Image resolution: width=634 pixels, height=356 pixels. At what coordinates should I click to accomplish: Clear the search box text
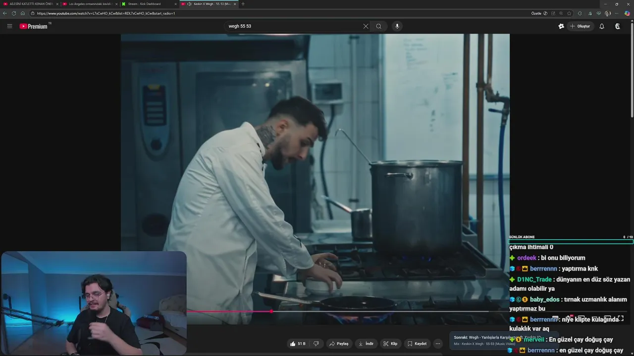coord(366,26)
